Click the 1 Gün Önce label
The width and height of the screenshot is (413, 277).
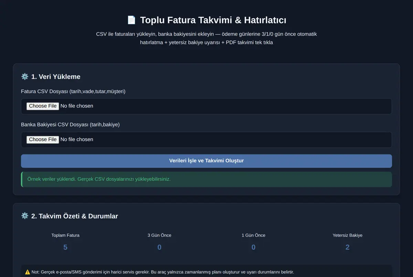coord(253,235)
